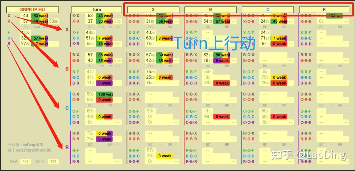This screenshot has width=355, height=171.
Task: Click the 40 weak badge in X-R row
Action: coord(104,44)
